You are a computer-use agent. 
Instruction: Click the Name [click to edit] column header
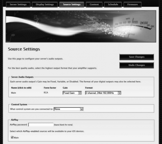click(x=21, y=88)
